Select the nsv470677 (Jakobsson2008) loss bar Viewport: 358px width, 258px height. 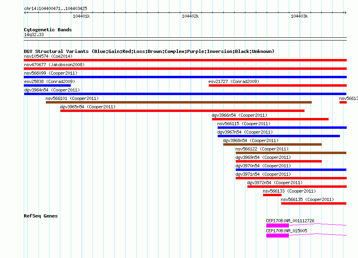click(x=185, y=69)
